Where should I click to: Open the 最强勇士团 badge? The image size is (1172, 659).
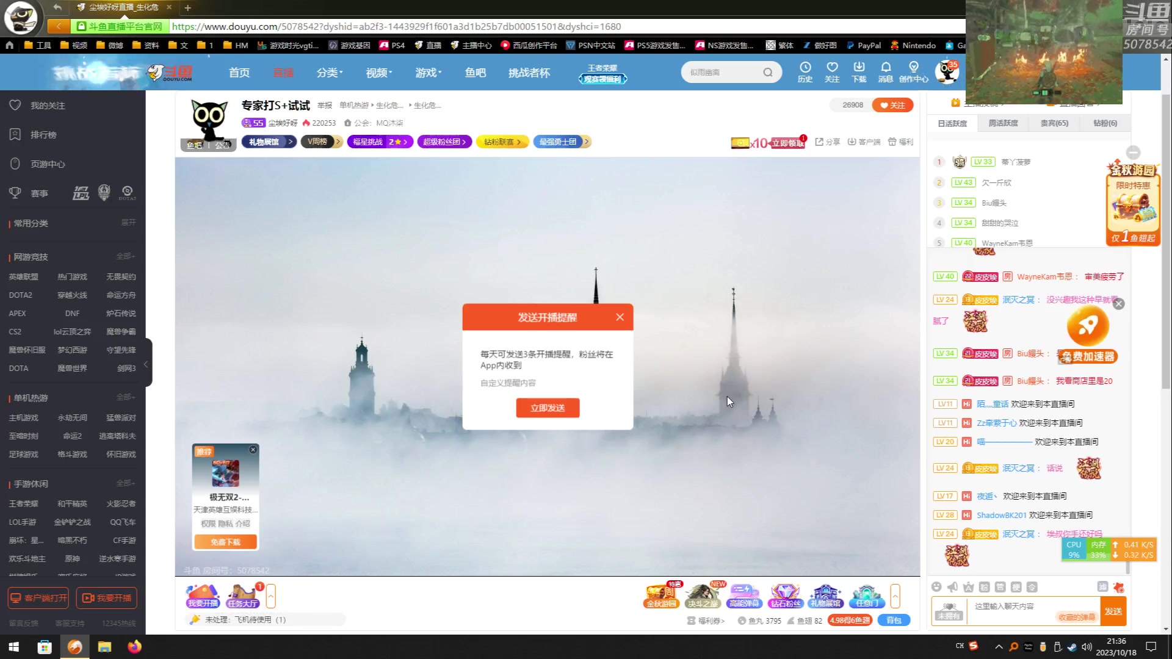pyautogui.click(x=562, y=142)
